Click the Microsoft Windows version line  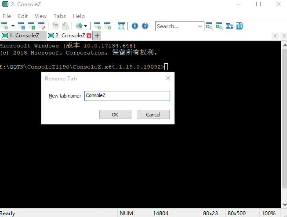[x=68, y=45]
